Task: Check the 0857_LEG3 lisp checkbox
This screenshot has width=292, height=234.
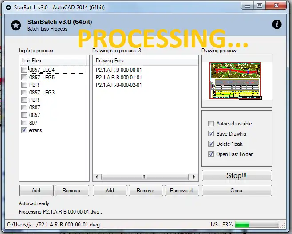Action: click(x=24, y=93)
